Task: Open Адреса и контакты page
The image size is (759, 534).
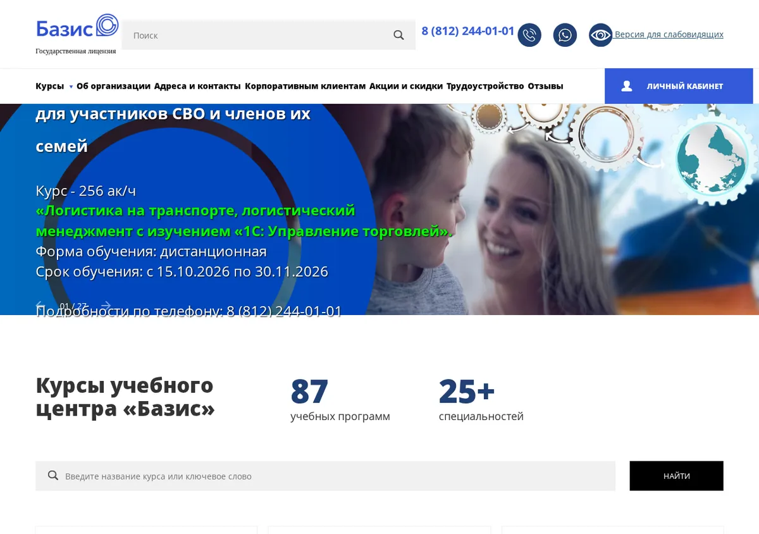Action: (197, 86)
